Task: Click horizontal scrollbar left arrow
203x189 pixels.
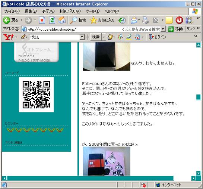Action: coord(4,178)
